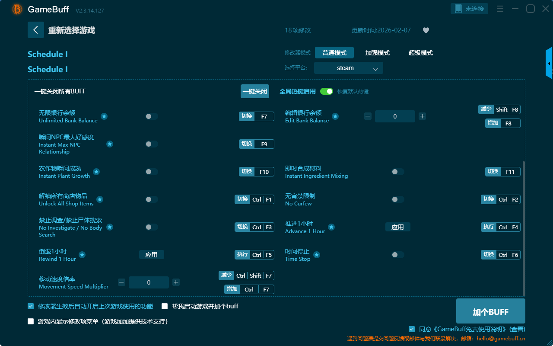Image resolution: width=553 pixels, height=346 pixels.
Task: Click the GameBuff logo icon
Action: pyautogui.click(x=17, y=9)
